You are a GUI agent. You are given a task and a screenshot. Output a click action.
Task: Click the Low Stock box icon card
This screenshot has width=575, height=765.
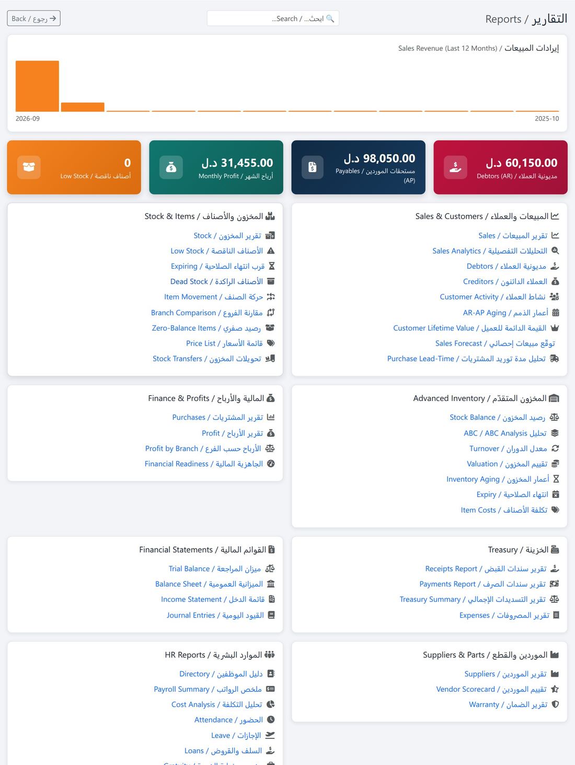click(x=29, y=167)
